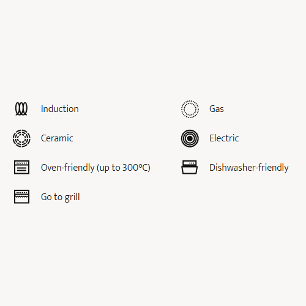The height and width of the screenshot is (306, 306).
Task: Click the Go to grill label
Action: coord(61,197)
